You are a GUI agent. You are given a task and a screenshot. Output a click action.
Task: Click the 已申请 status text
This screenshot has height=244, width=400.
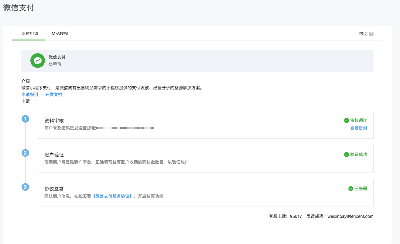[55, 64]
